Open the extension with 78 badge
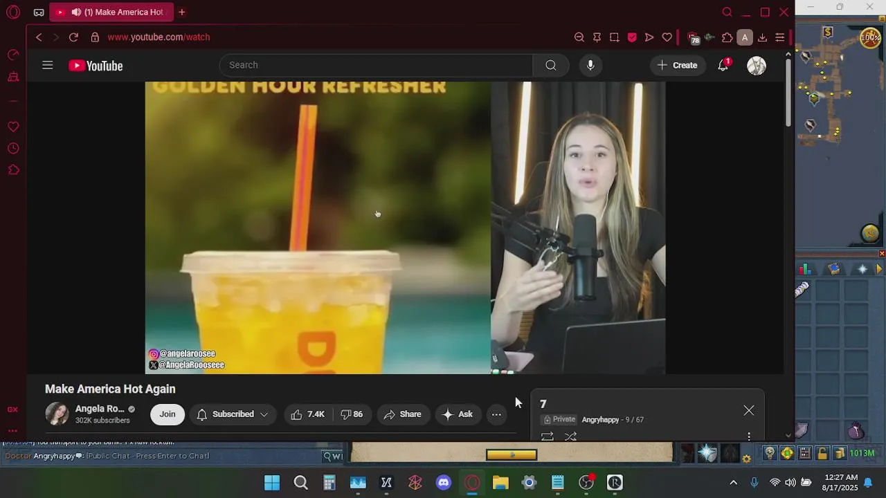 point(693,38)
